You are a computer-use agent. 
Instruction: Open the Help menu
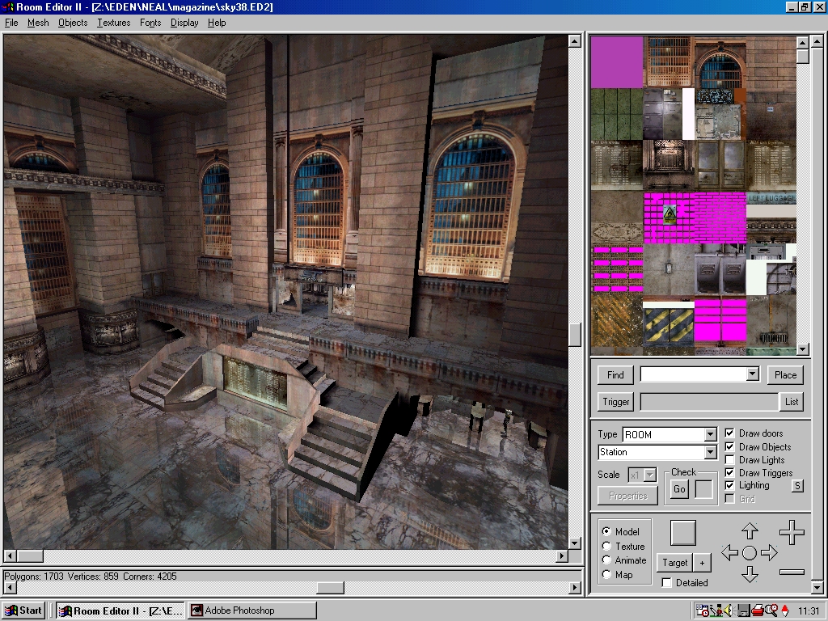(x=217, y=23)
